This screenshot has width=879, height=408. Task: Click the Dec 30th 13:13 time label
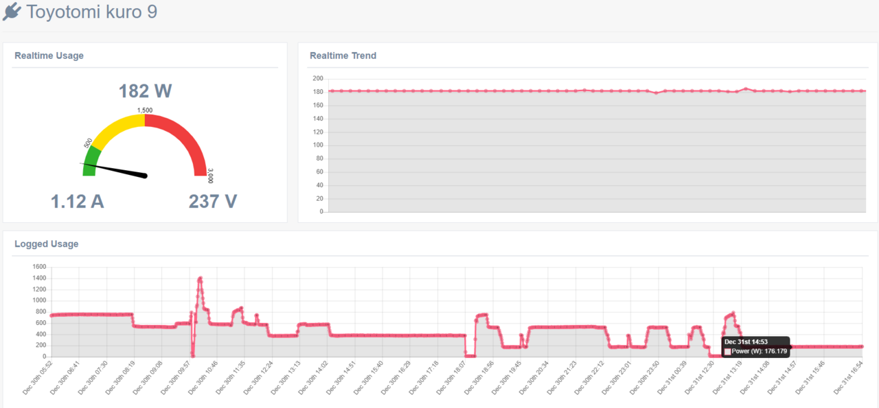(285, 377)
